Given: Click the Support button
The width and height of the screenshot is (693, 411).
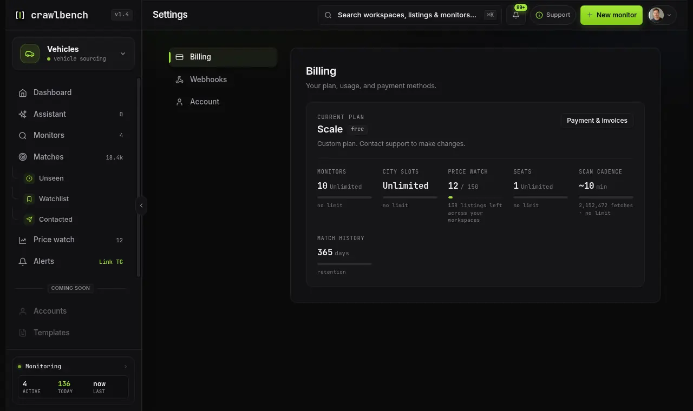Looking at the screenshot, I should (x=553, y=15).
